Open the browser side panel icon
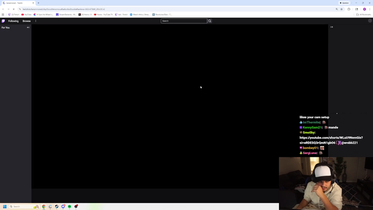Image resolution: width=373 pixels, height=210 pixels. pyautogui.click(x=356, y=9)
